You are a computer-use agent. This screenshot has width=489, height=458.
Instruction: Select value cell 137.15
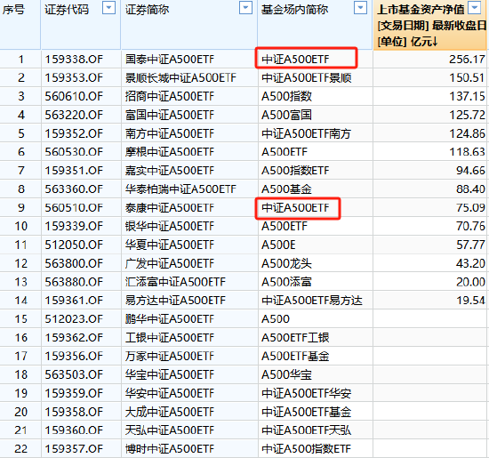point(430,96)
